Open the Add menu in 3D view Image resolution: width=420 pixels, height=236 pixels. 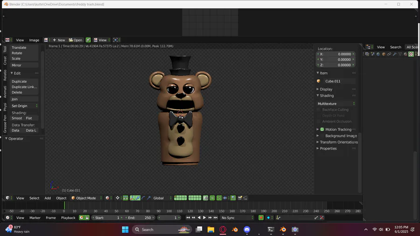[48, 198]
